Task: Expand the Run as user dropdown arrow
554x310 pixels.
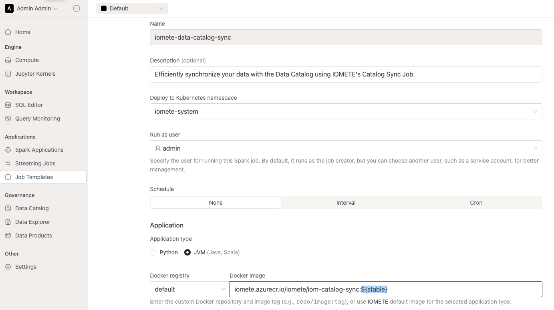Action: (536, 148)
